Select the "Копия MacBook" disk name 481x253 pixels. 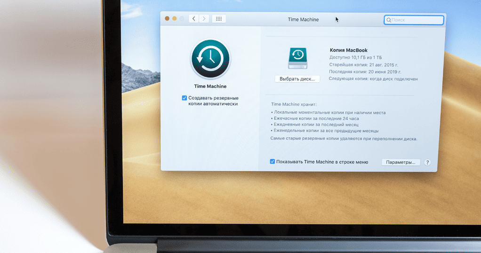point(349,50)
